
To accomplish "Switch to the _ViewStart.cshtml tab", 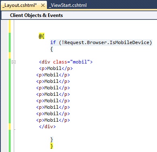I will [x=68, y=5].
